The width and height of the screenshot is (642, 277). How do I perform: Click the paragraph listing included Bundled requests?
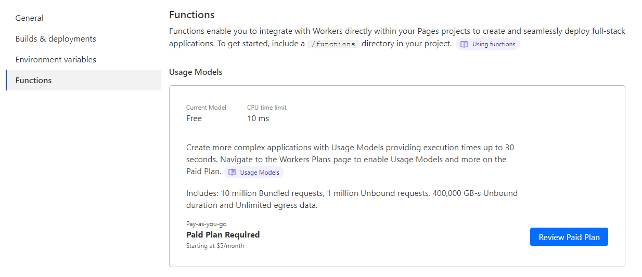pyautogui.click(x=352, y=199)
